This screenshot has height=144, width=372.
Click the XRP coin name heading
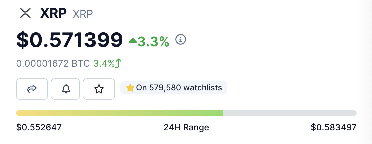coord(54,13)
